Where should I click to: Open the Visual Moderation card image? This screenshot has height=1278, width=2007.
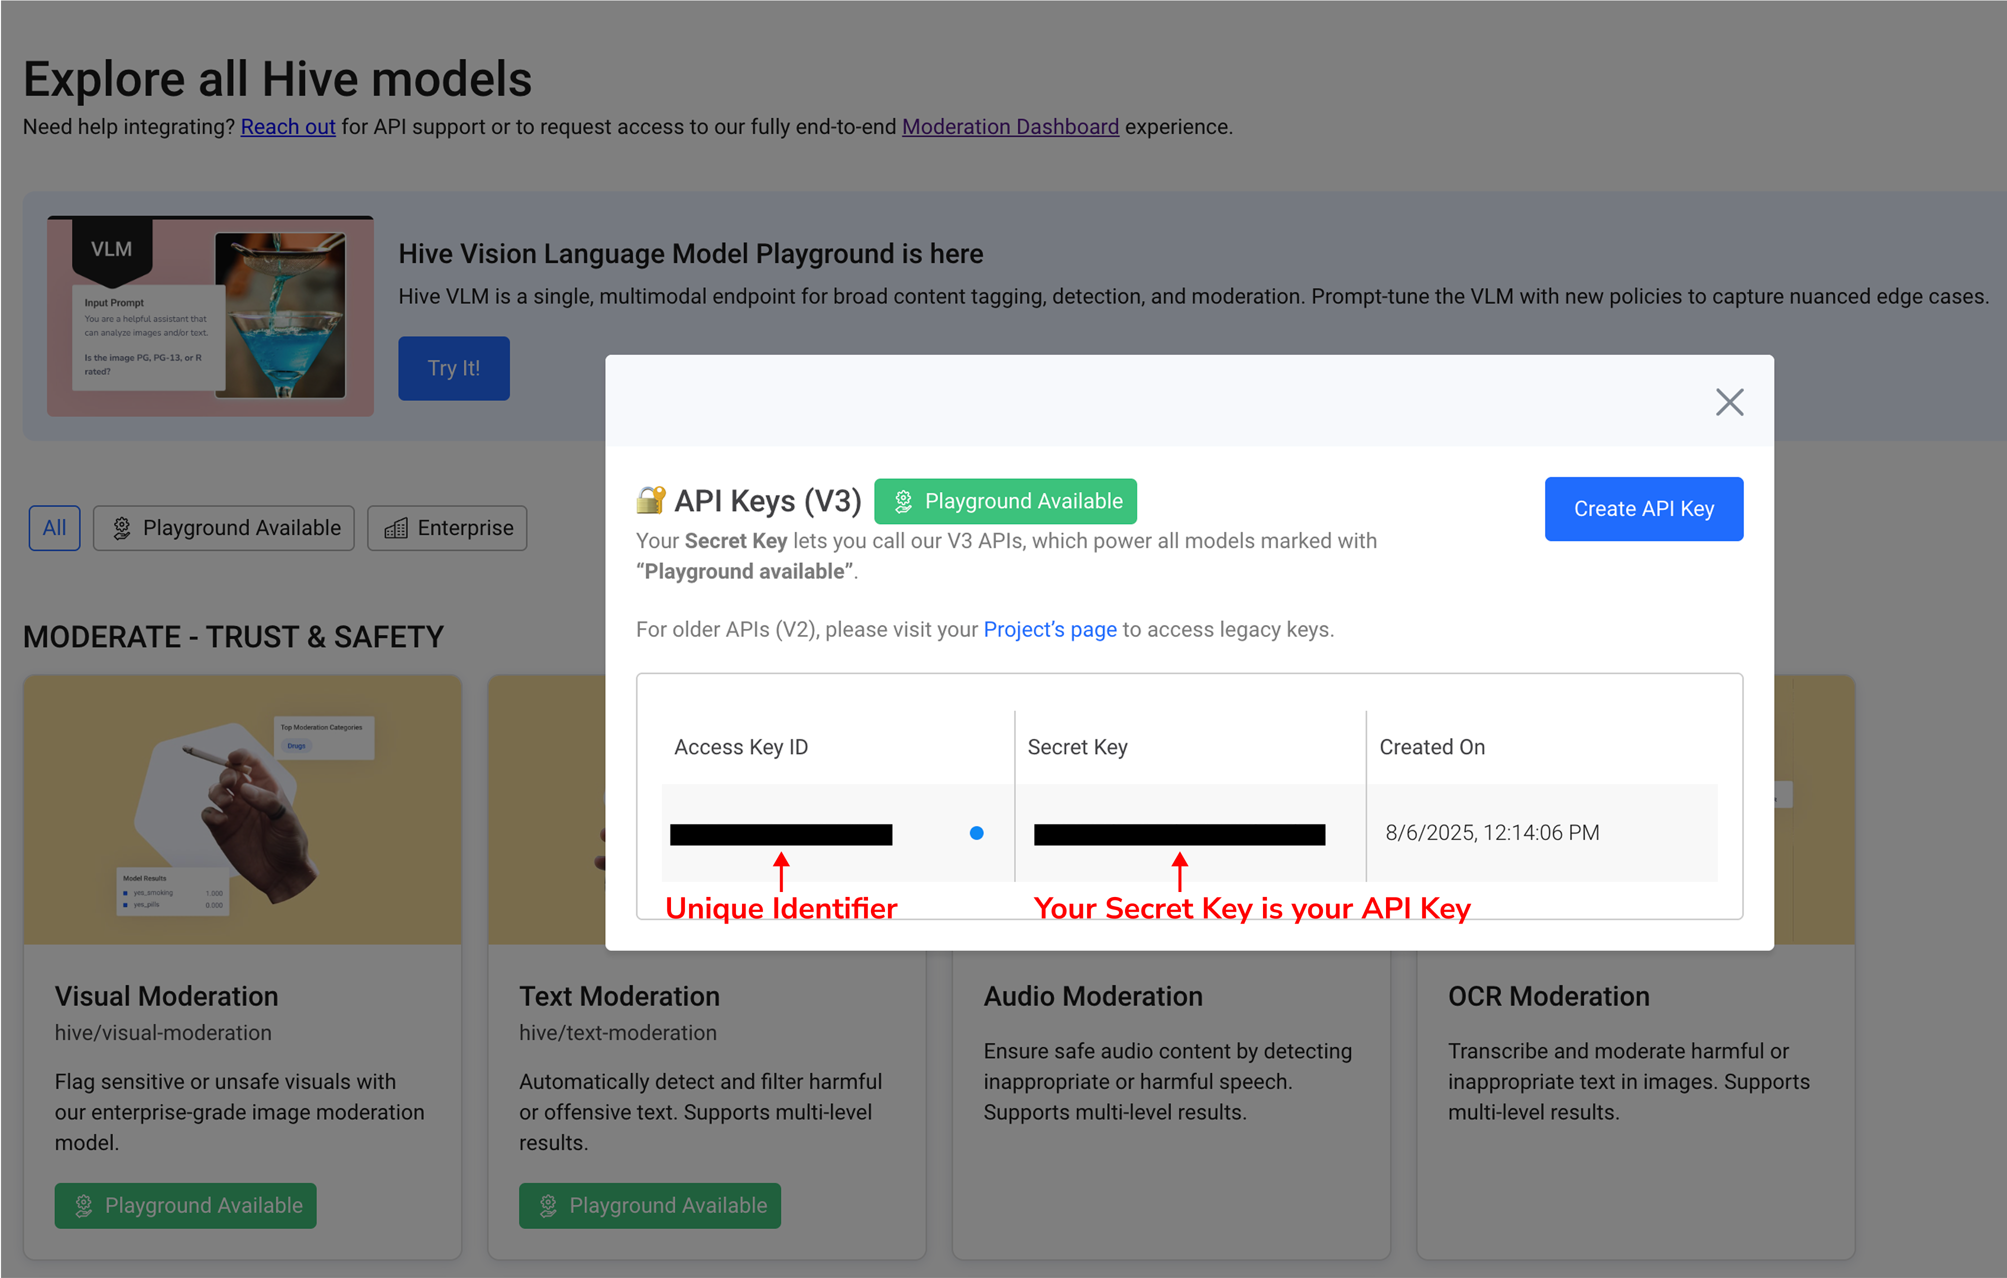click(242, 808)
